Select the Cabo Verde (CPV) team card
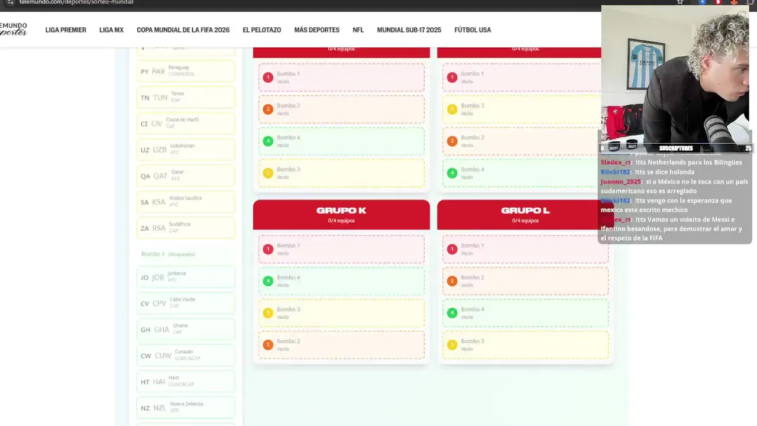The width and height of the screenshot is (757, 426). (186, 303)
